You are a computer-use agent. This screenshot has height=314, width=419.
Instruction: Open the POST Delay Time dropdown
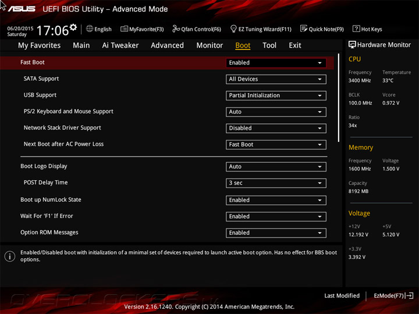(x=276, y=183)
